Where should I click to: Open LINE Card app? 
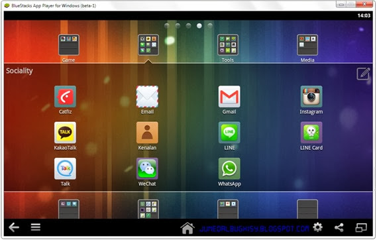coord(311,133)
